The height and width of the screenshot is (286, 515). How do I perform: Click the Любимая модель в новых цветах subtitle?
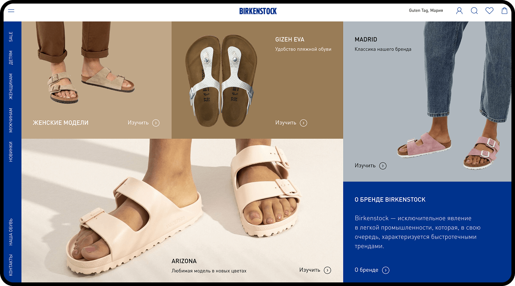pos(209,271)
